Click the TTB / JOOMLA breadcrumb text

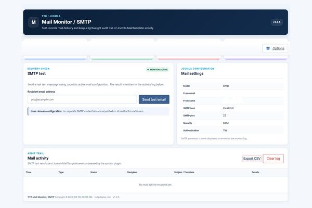[x=51, y=16]
